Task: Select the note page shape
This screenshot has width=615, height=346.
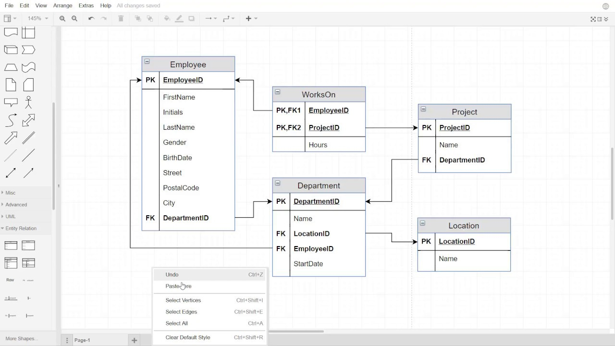Action: [x=11, y=85]
